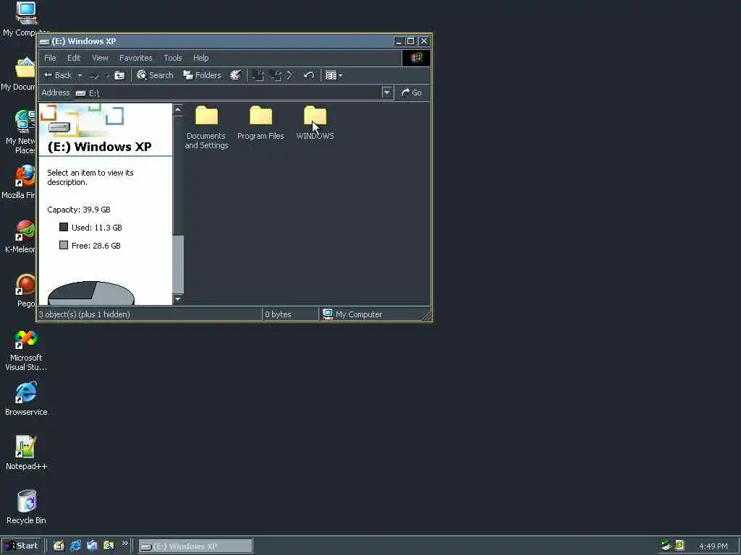Select the Pegasus Mail desktop shortcut

pos(25,291)
